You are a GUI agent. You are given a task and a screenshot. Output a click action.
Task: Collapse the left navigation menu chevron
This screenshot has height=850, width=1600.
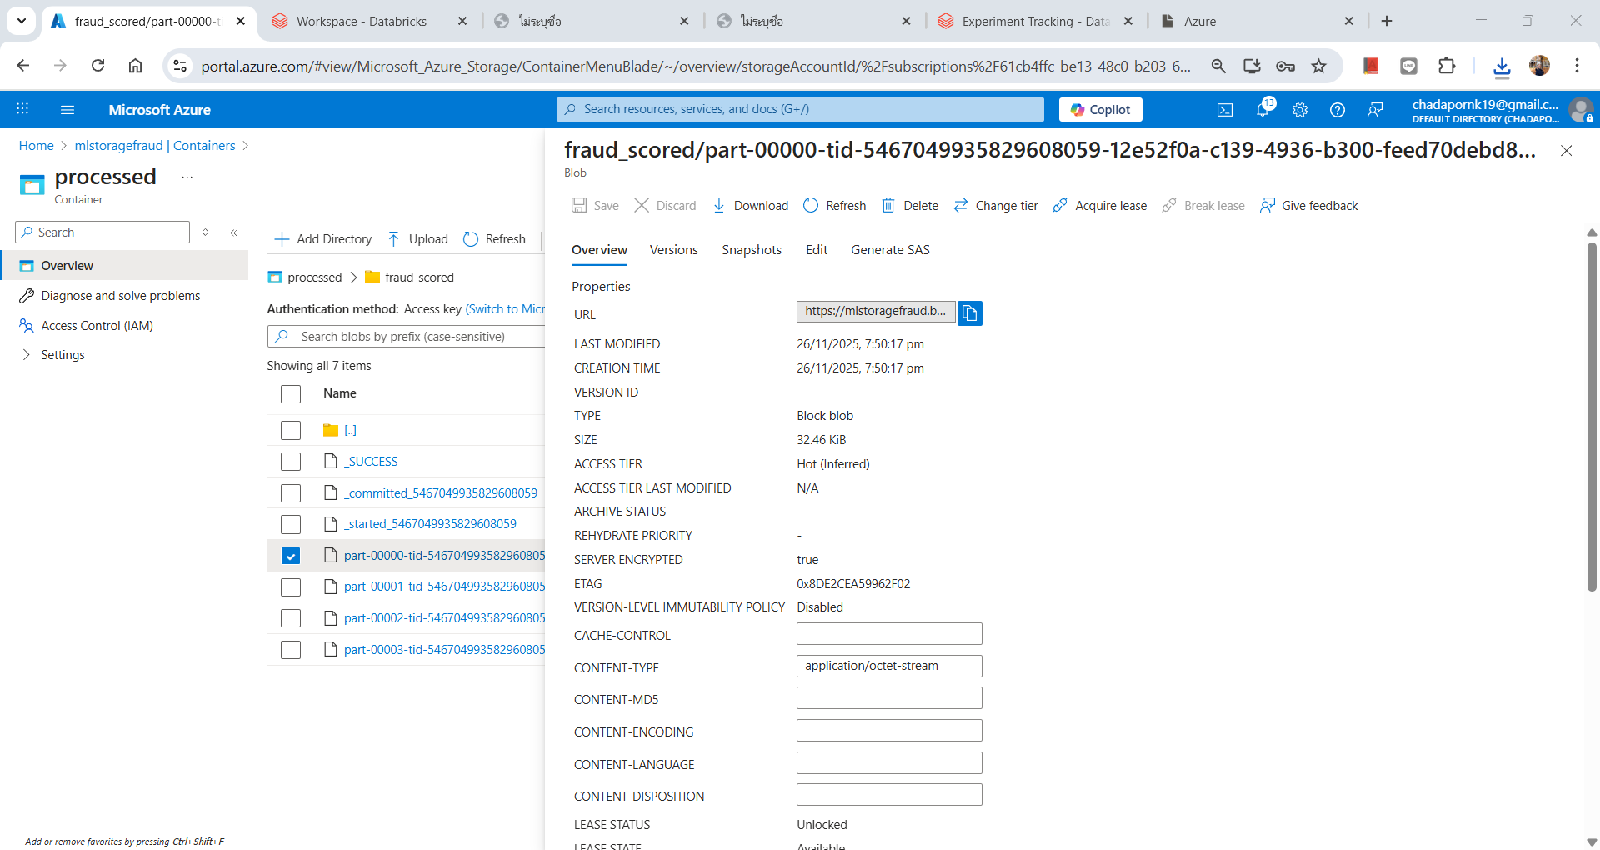click(234, 232)
